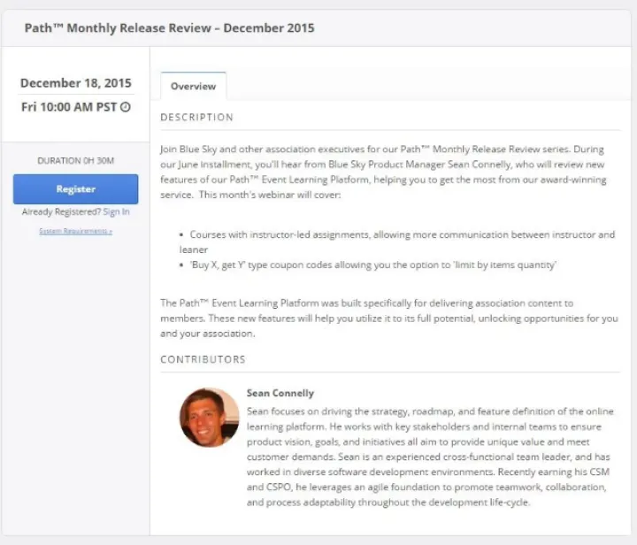Open the Sign In link
The image size is (637, 545).
coord(116,211)
